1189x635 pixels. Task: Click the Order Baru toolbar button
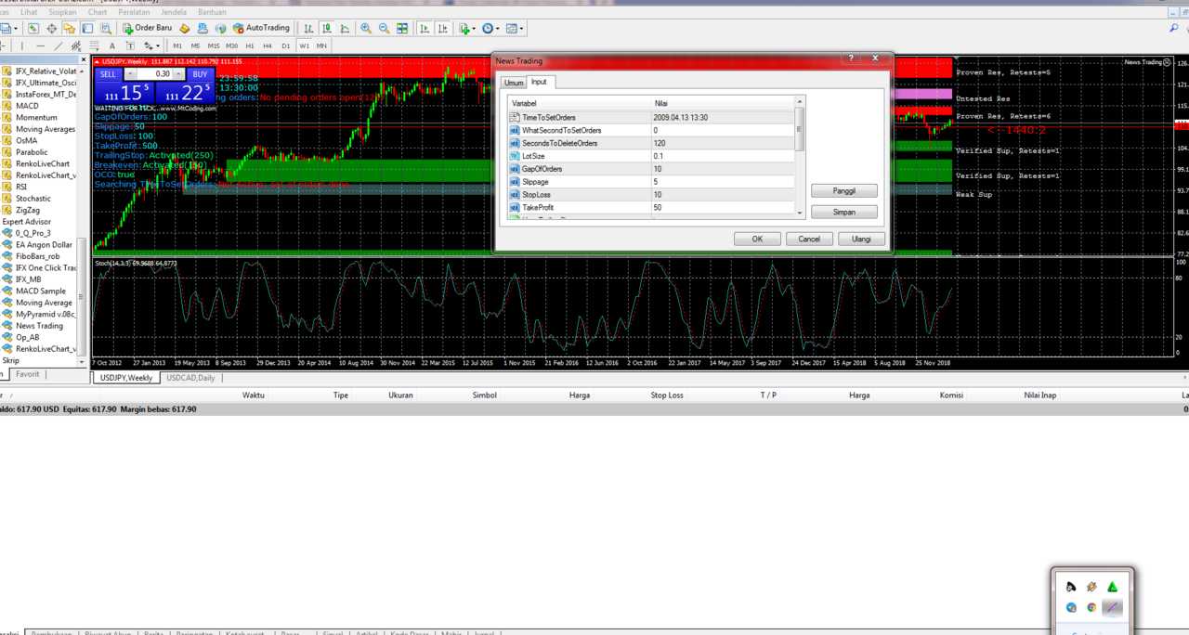coord(148,29)
